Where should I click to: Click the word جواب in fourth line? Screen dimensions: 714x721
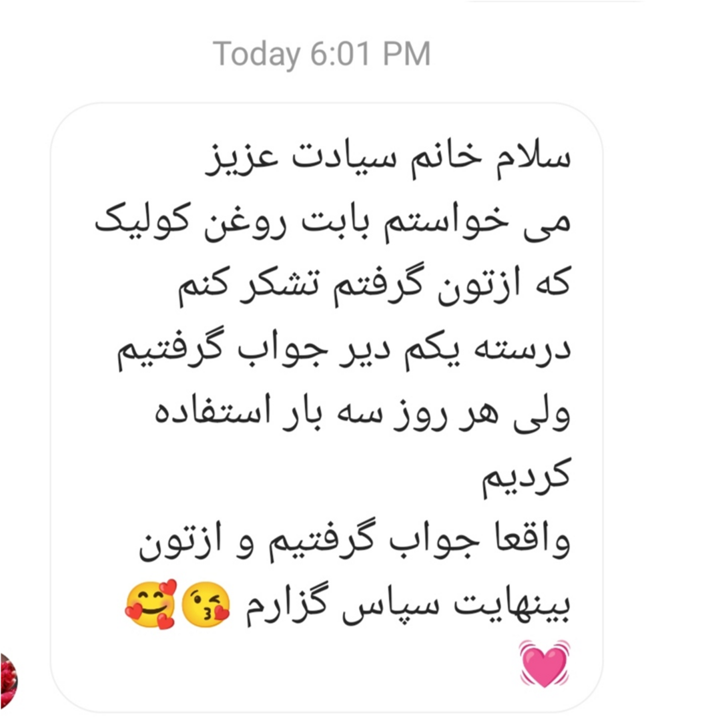tap(283, 349)
